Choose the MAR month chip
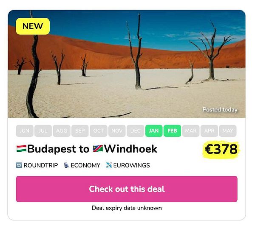This screenshot has height=231, width=255. (x=191, y=131)
